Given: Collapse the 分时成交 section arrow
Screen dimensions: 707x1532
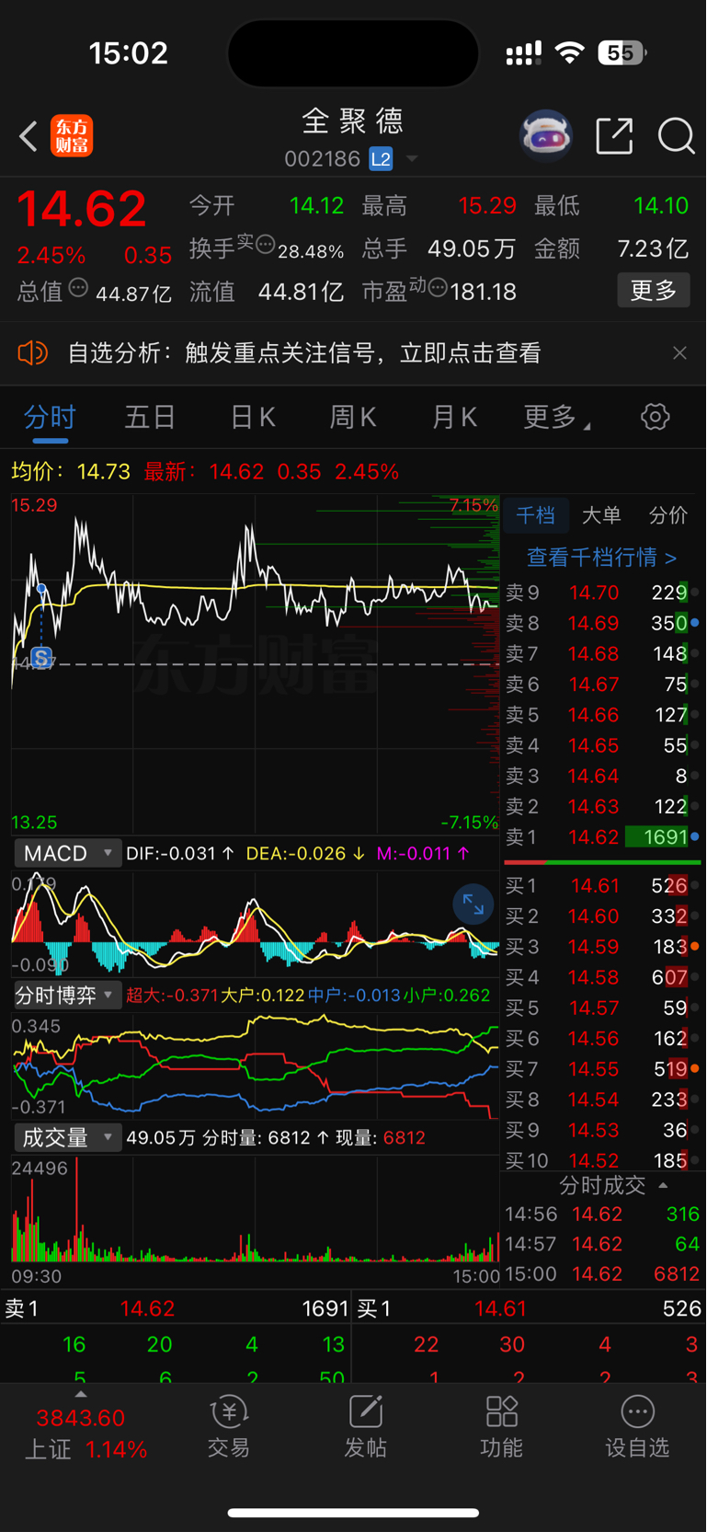Looking at the screenshot, I should (x=663, y=1185).
